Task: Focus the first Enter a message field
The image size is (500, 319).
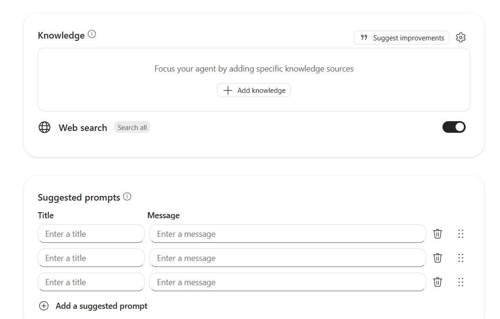Action: 288,234
